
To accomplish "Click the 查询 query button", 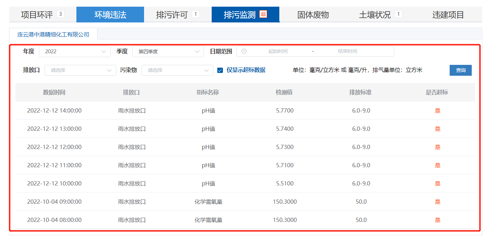I will click(x=461, y=70).
